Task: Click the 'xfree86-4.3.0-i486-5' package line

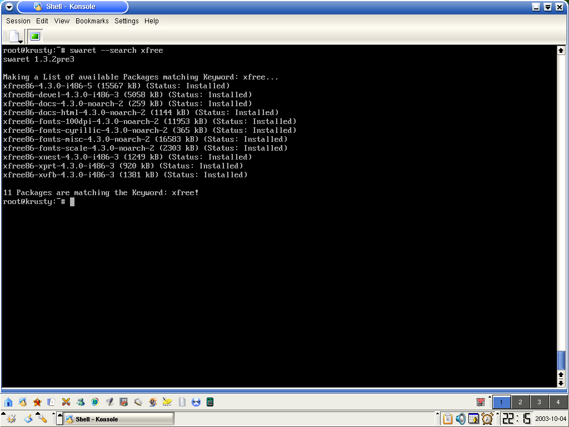Action: (x=116, y=86)
